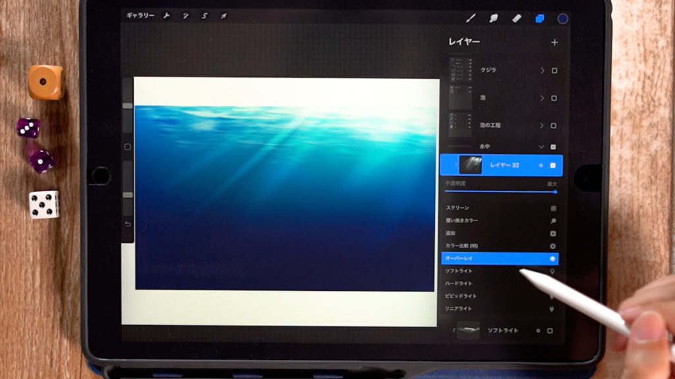Add a new layer with plus button
The width and height of the screenshot is (675, 379).
click(554, 42)
